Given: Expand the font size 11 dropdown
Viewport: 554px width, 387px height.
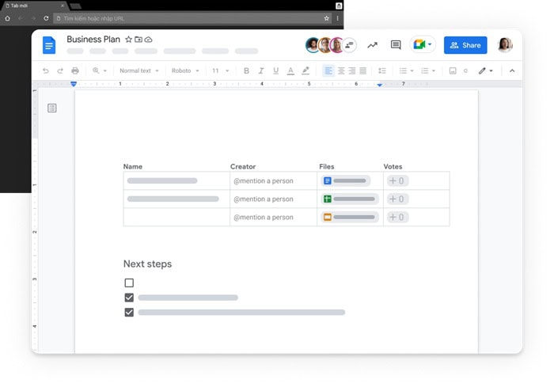Looking at the screenshot, I should click(220, 70).
